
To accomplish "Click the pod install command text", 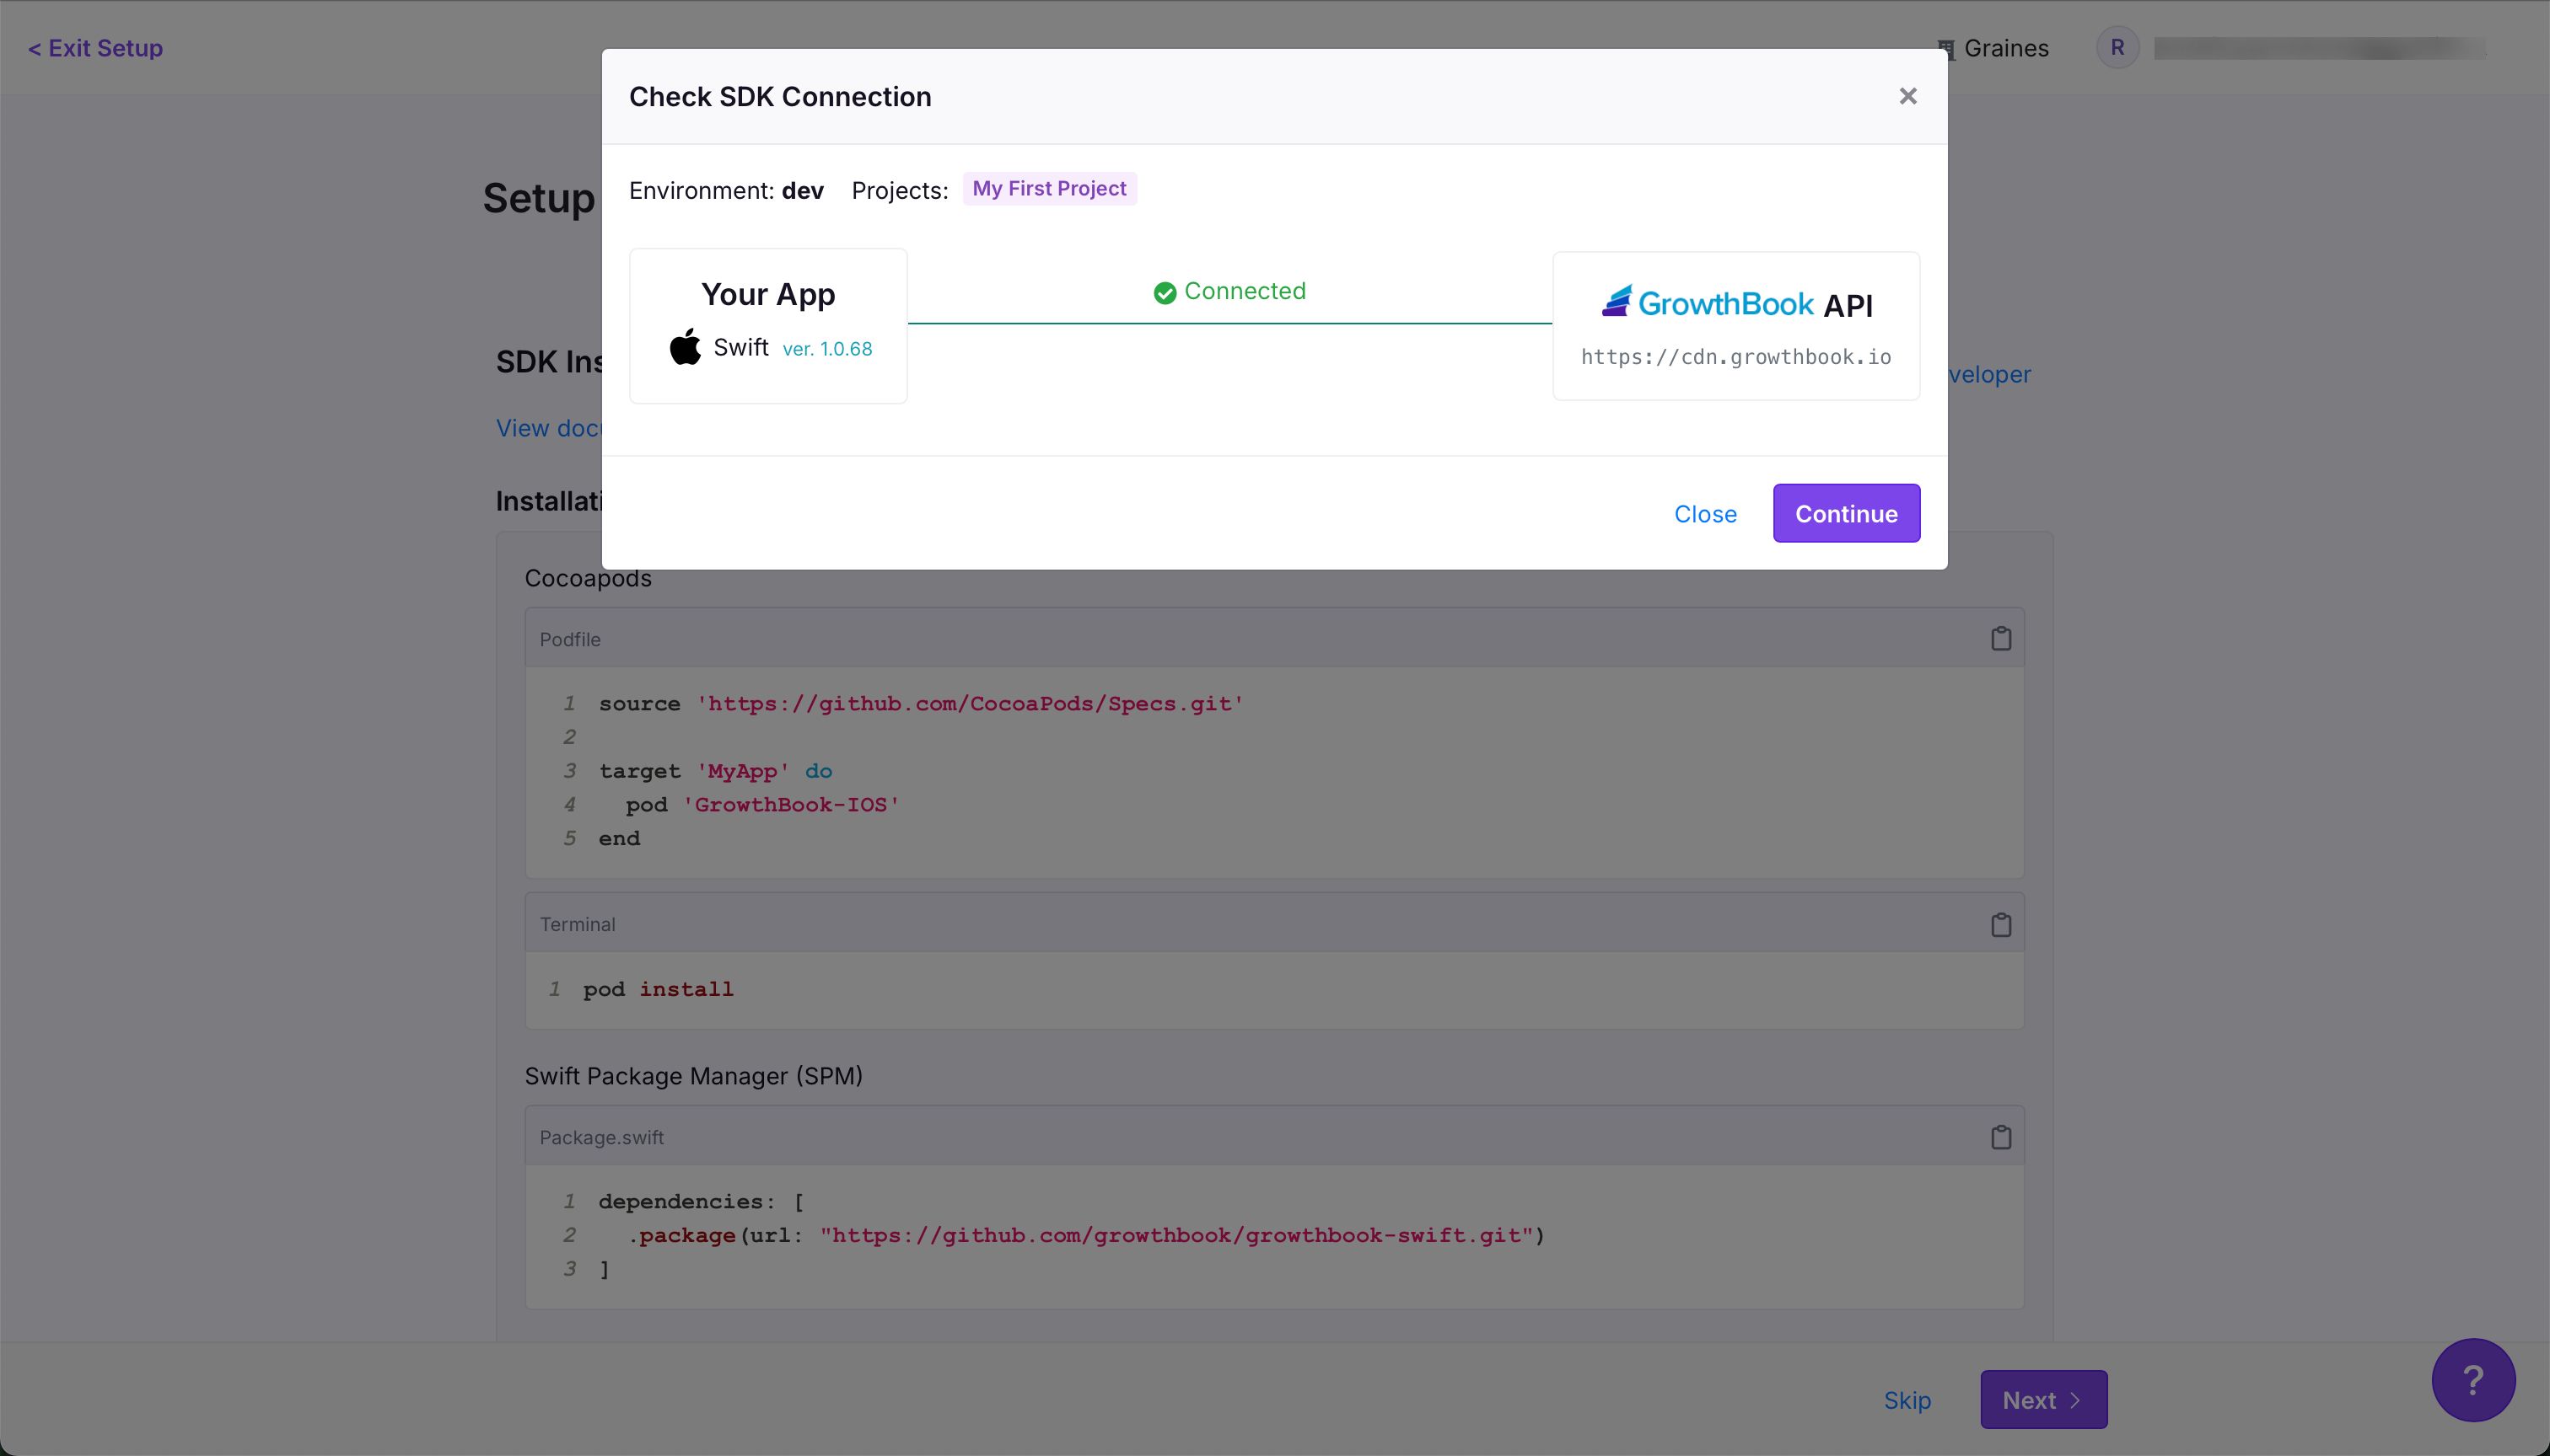I will coord(658,989).
